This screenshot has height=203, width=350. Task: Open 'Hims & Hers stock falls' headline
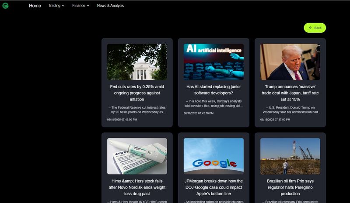pyautogui.click(x=137, y=187)
